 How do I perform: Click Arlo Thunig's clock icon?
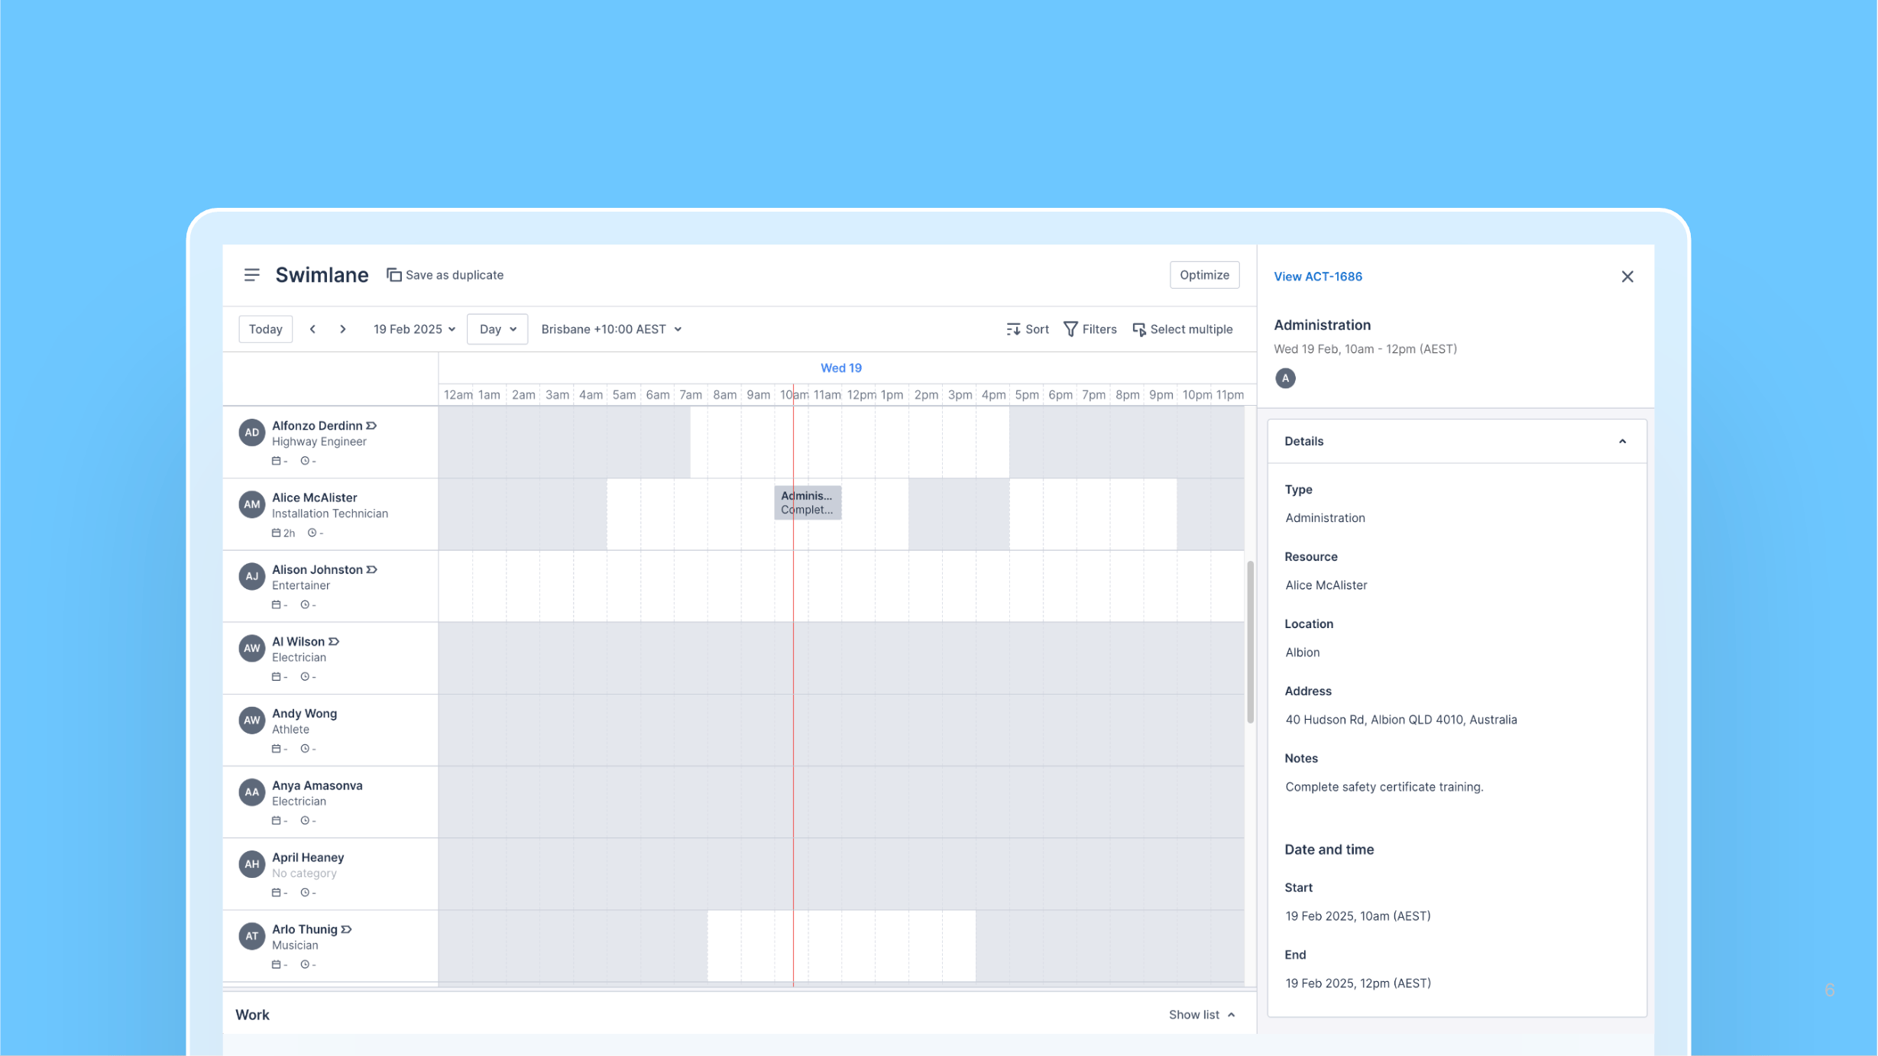[305, 964]
